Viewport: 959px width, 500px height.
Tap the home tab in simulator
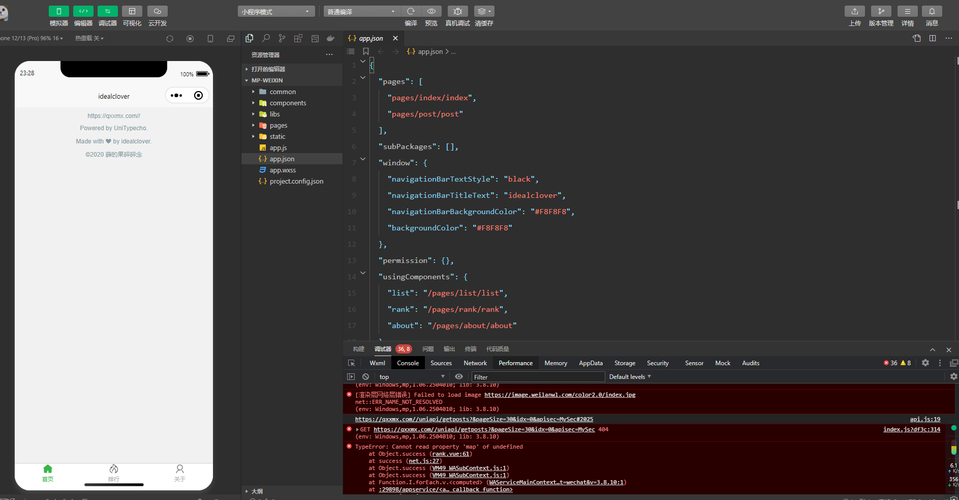click(48, 473)
